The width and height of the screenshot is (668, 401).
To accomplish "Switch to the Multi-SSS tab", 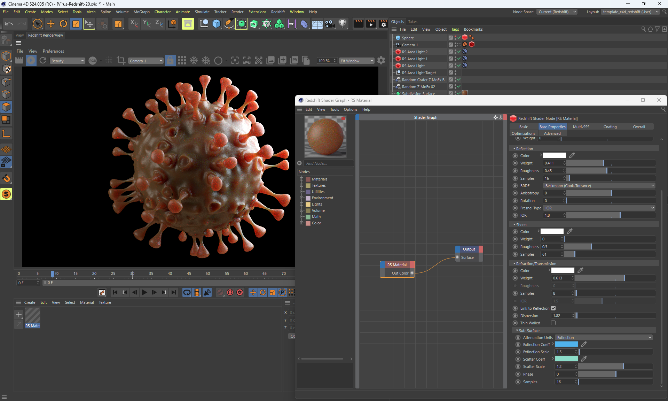I will pos(581,127).
